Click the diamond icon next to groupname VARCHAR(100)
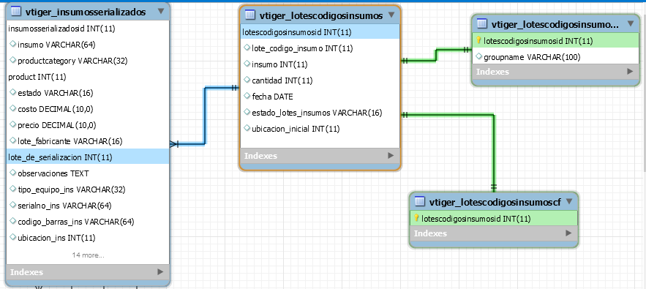The image size is (646, 289). (x=479, y=56)
